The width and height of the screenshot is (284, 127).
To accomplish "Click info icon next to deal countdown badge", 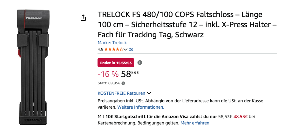I will (x=139, y=63).
